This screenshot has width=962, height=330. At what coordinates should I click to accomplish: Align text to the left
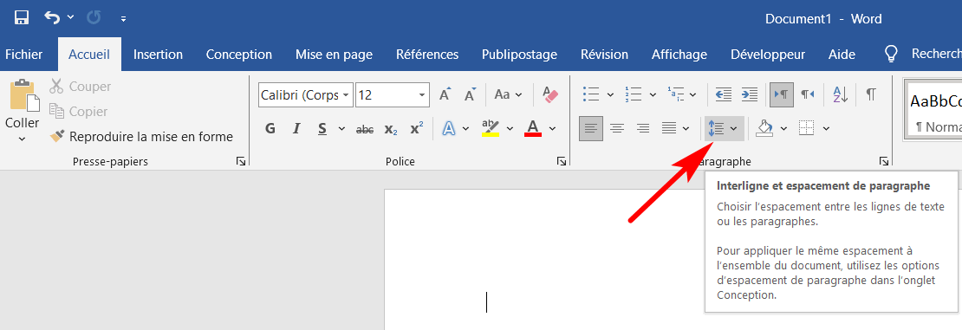click(591, 128)
